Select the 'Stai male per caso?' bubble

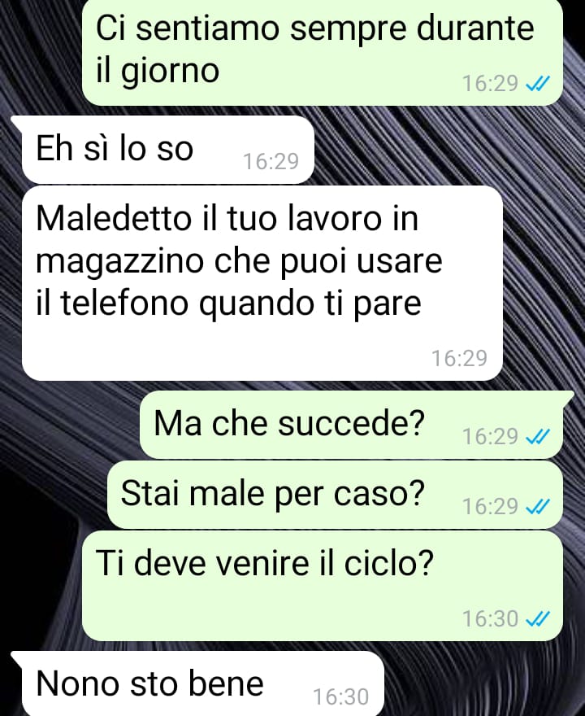335,495
